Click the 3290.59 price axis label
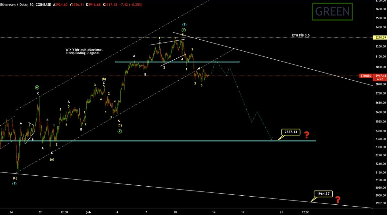 click(379, 37)
